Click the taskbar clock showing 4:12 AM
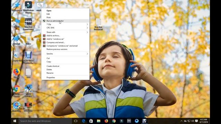Screen dimensions: 221x124 point(204,121)
